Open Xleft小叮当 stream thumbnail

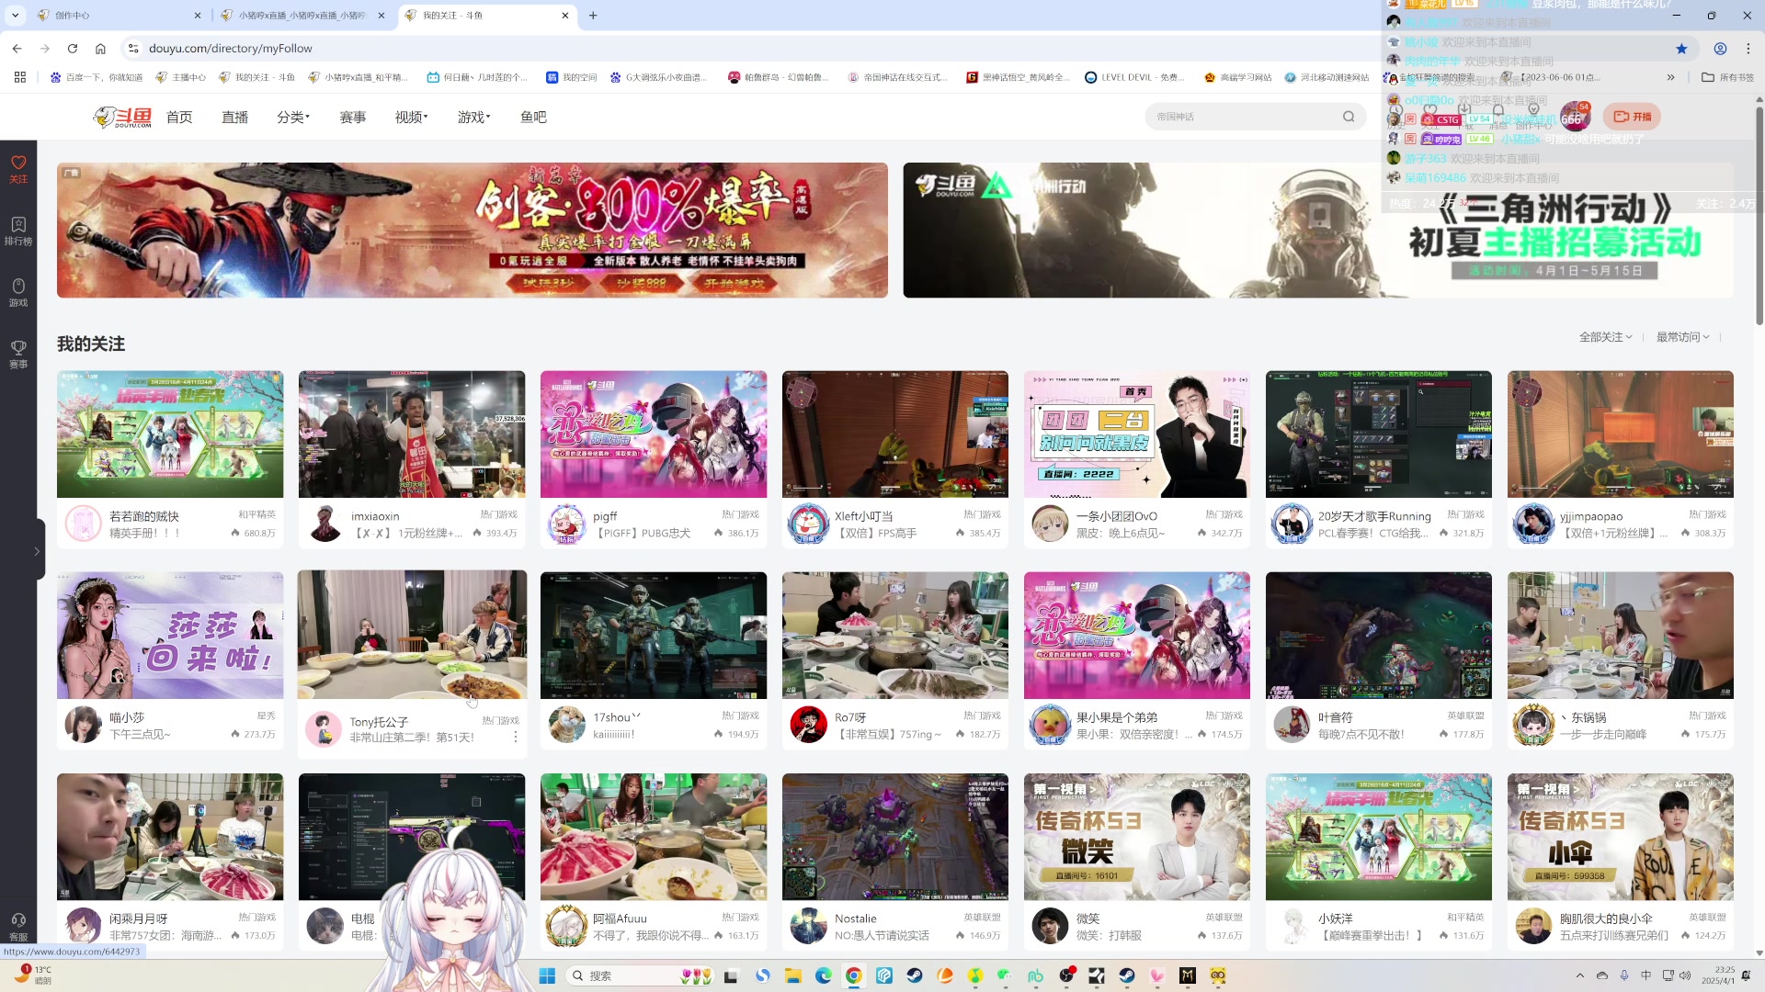click(895, 434)
